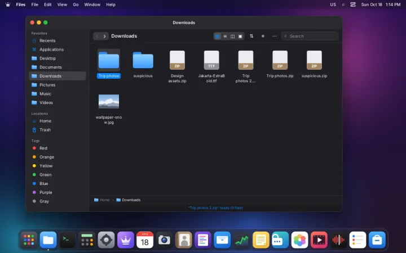
Task: Select the Jakarta-ExtraBold.ttf font file
Action: coord(211,66)
